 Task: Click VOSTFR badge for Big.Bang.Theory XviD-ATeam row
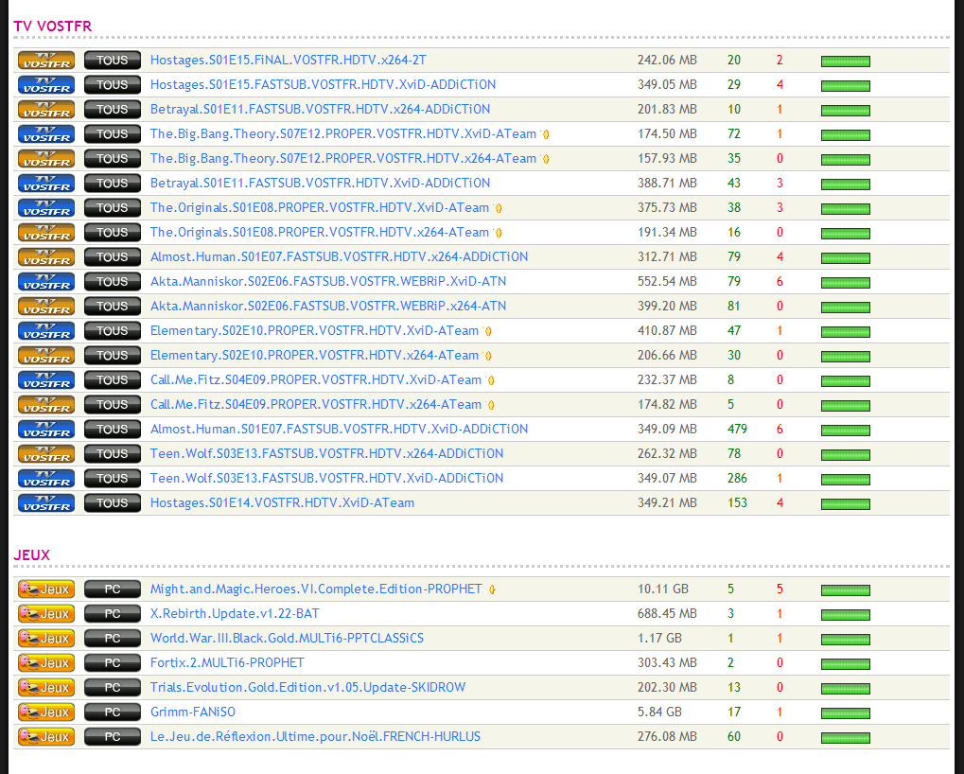[x=46, y=134]
